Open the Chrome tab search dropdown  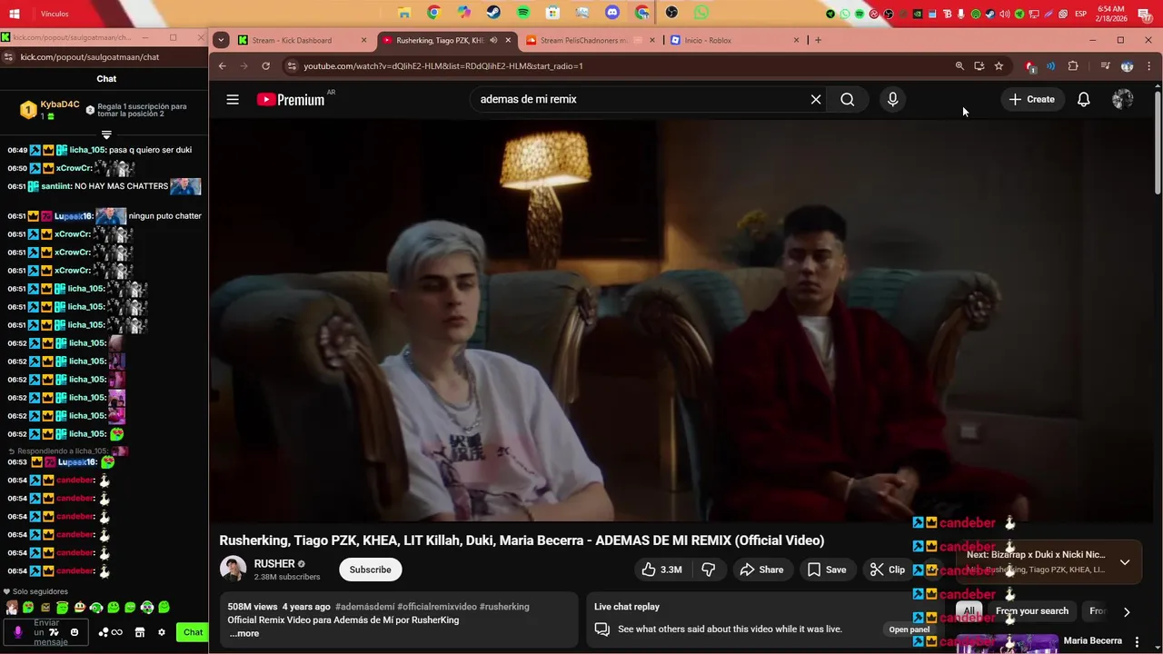pos(221,40)
